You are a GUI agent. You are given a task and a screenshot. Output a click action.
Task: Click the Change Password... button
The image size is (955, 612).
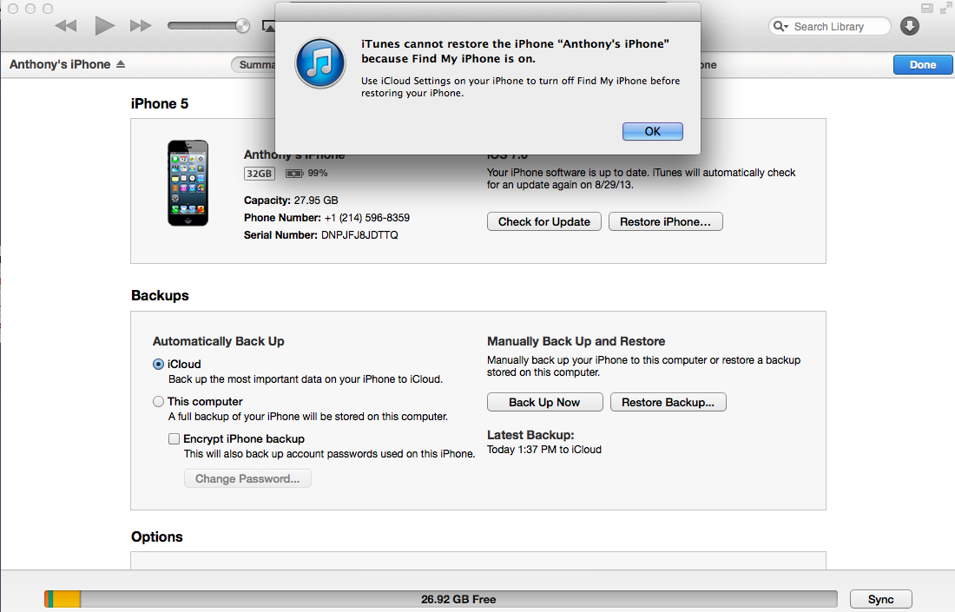(x=247, y=478)
